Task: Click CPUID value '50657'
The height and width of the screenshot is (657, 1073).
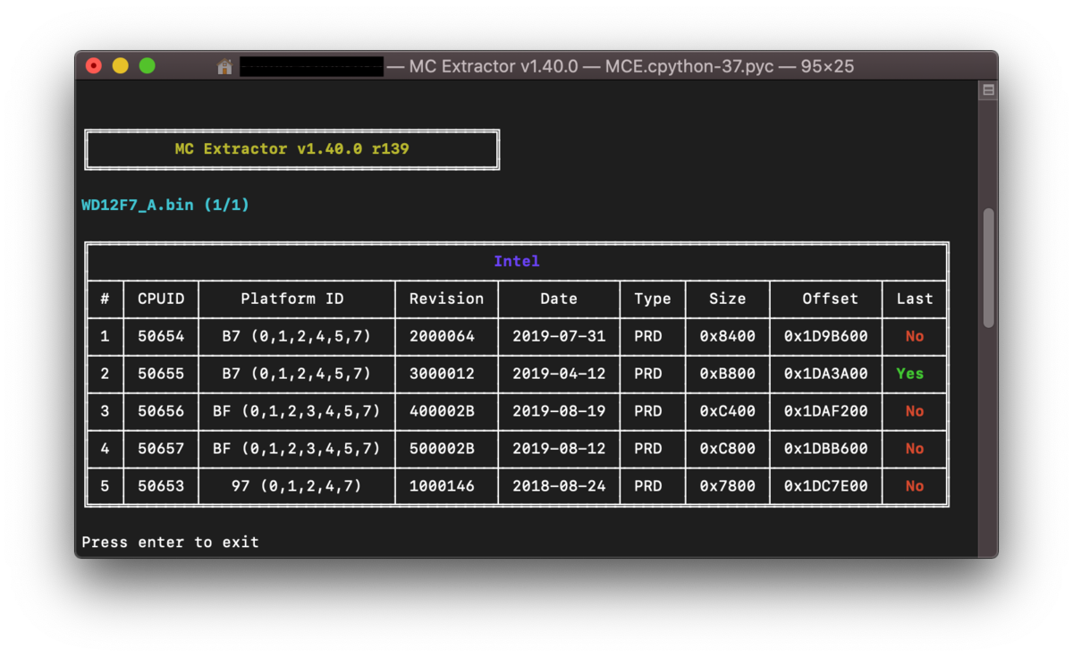Action: click(161, 449)
